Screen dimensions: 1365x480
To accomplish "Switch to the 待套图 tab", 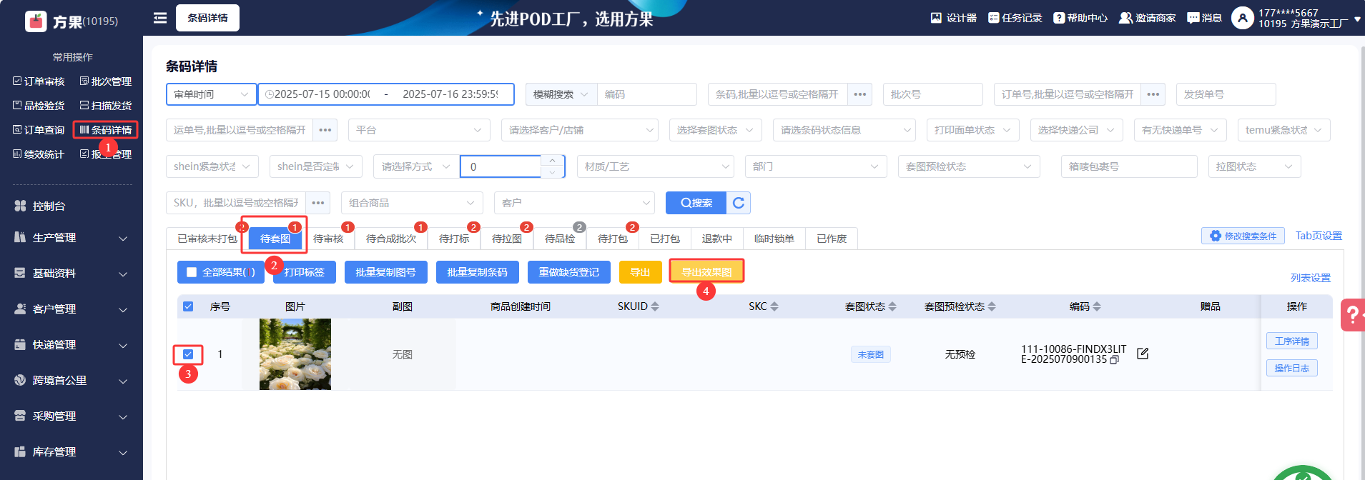I will [x=275, y=239].
